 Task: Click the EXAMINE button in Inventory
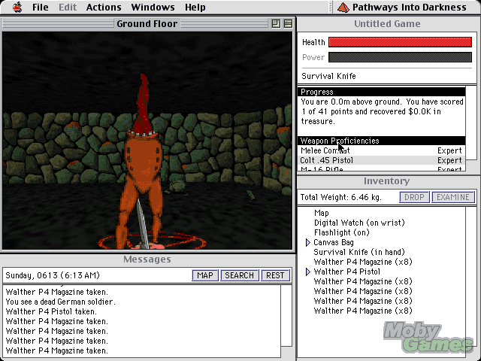(x=453, y=197)
